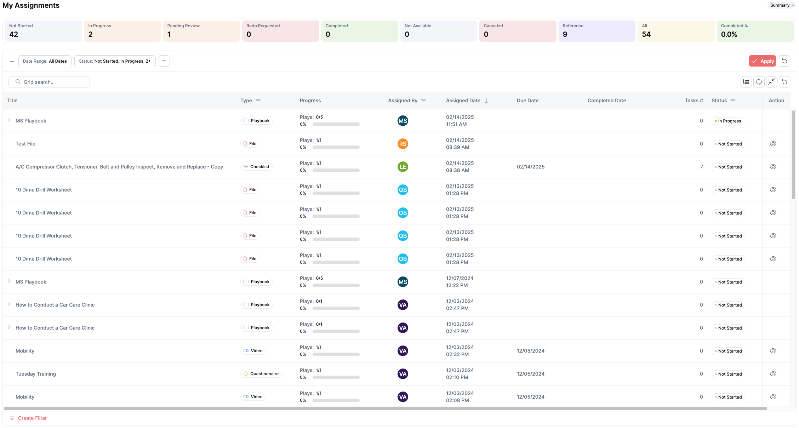This screenshot has width=799, height=428.
Task: Click the Status column filter icon
Action: click(733, 101)
